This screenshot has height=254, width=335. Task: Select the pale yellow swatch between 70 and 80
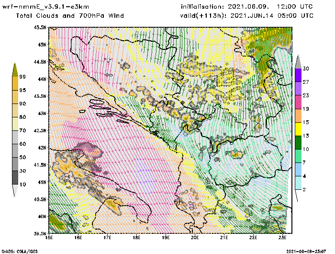[x=15, y=124]
